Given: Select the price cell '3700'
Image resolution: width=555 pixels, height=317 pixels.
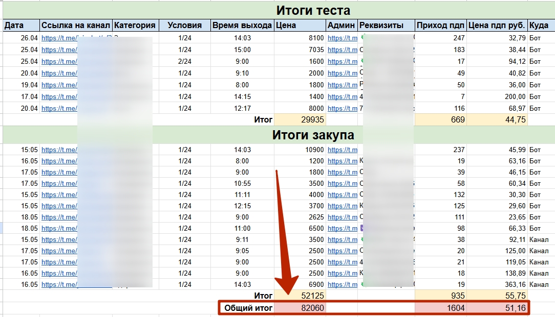Looking at the screenshot, I should pos(300,206).
